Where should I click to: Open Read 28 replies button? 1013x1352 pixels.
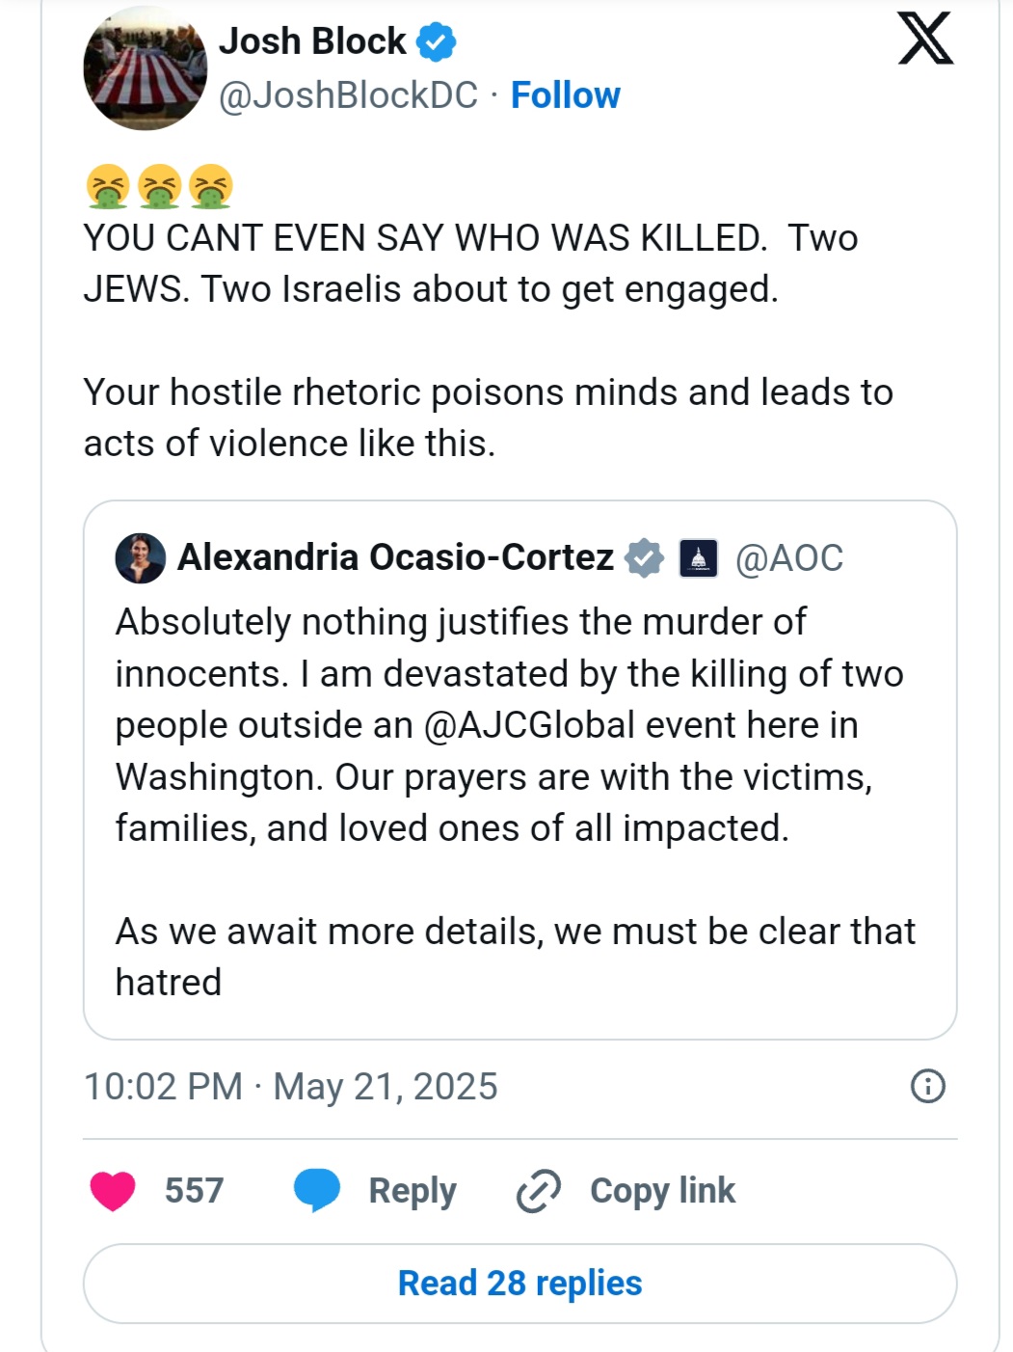click(x=520, y=1284)
